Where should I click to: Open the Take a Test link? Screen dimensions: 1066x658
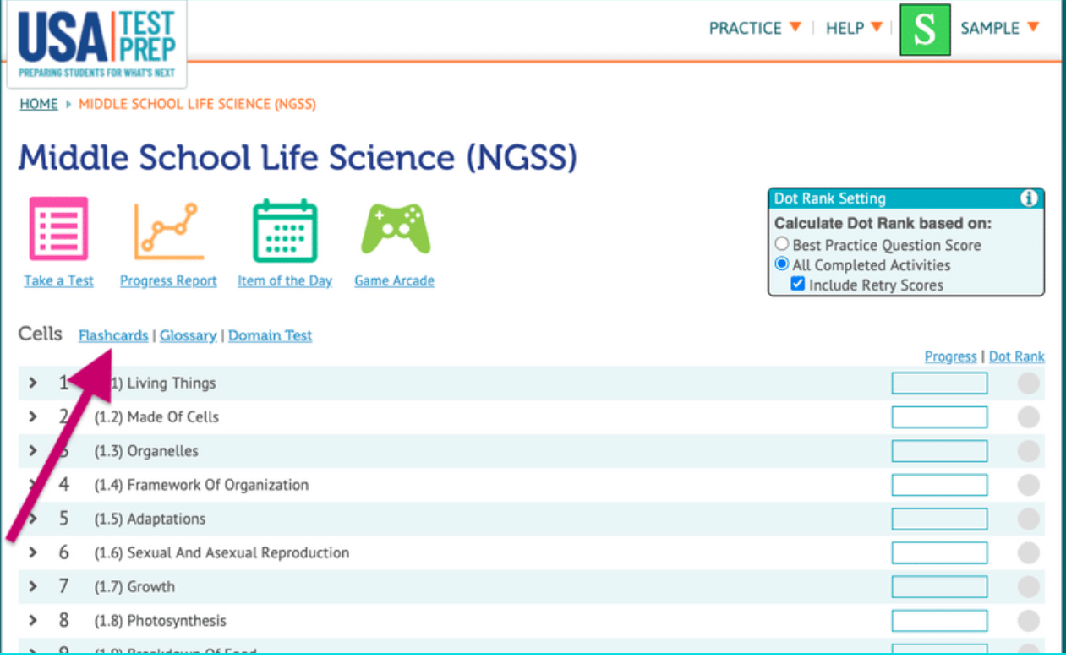click(x=58, y=280)
